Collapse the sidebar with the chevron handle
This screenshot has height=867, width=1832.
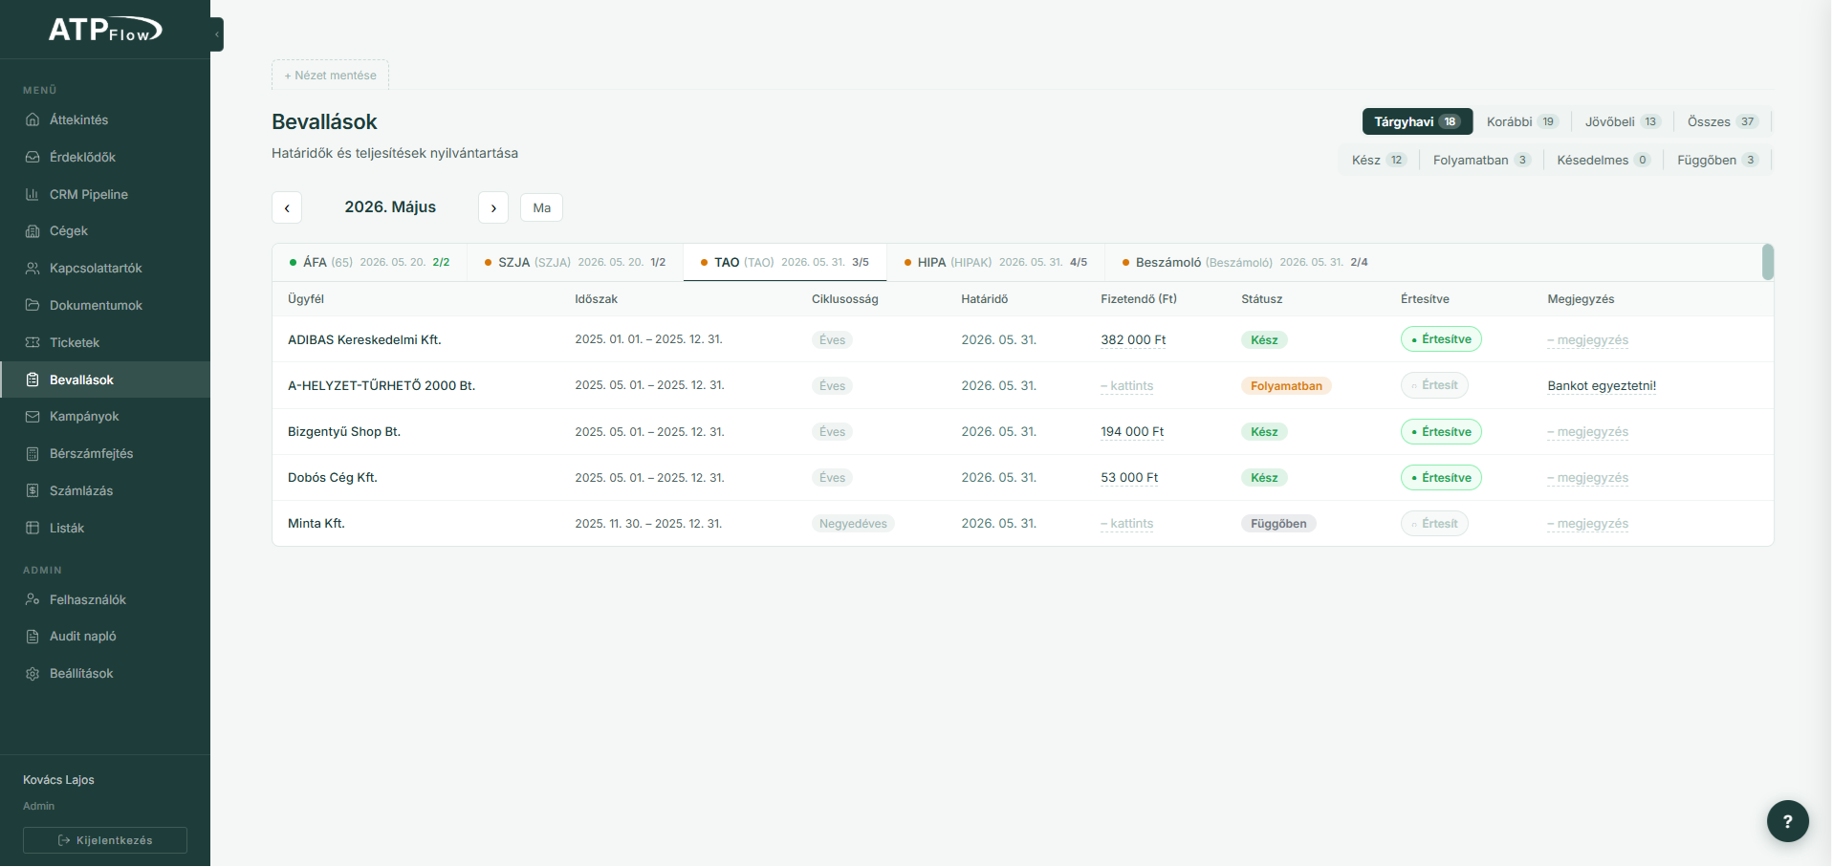pyautogui.click(x=217, y=34)
